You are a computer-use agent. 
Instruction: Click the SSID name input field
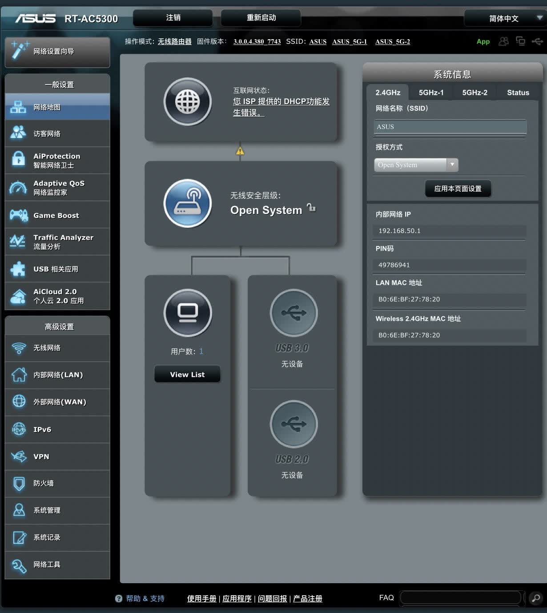pyautogui.click(x=450, y=127)
